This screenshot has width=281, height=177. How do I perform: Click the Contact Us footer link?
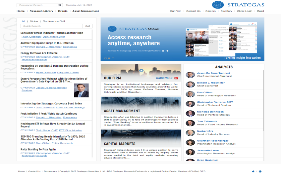coord(34,171)
